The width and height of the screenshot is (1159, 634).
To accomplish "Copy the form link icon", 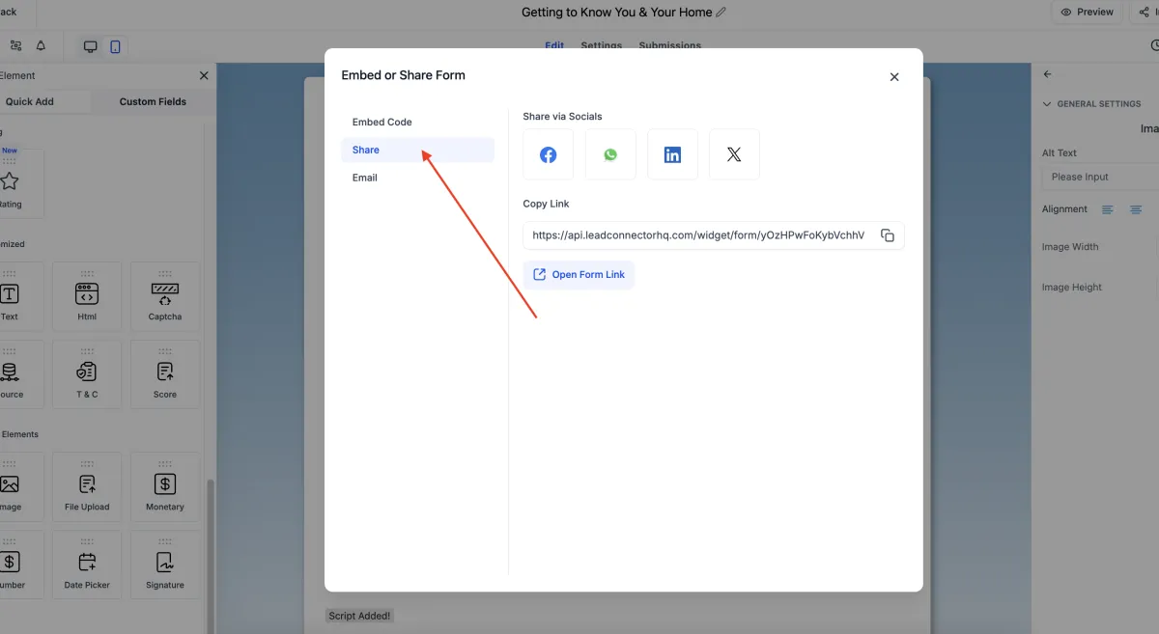I will pos(888,235).
